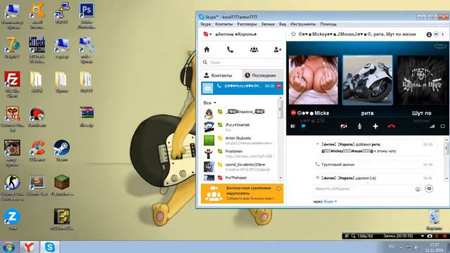Show conversation participants icon in header
Image resolution: width=450 pixels, height=253 pixels.
[x=429, y=34]
